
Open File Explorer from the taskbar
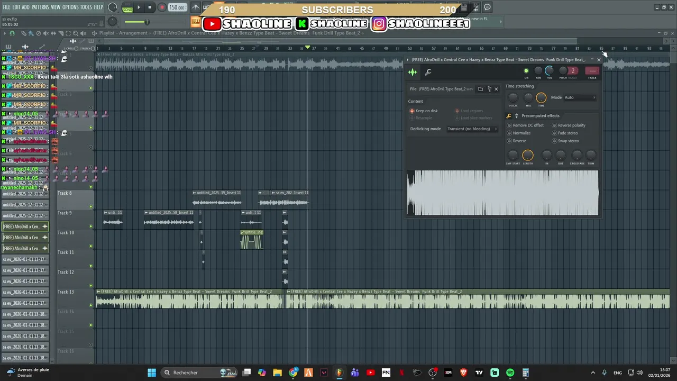point(277,373)
